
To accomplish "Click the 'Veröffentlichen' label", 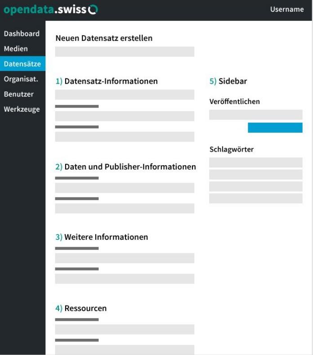I will pyautogui.click(x=234, y=101).
